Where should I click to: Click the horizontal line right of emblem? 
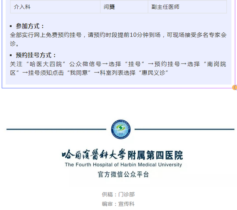pos(184,130)
